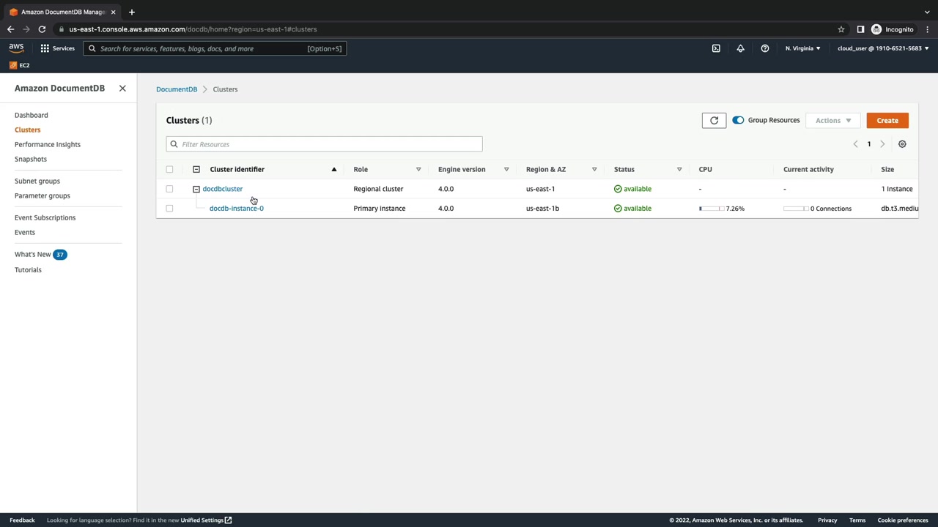Image resolution: width=938 pixels, height=527 pixels.
Task: Open the docdbcluster link
Action: (x=222, y=189)
